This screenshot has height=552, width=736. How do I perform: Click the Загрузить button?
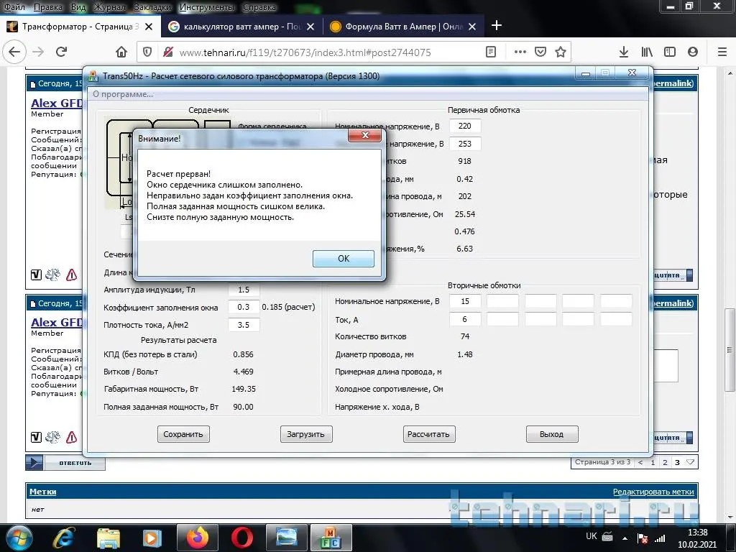click(306, 434)
